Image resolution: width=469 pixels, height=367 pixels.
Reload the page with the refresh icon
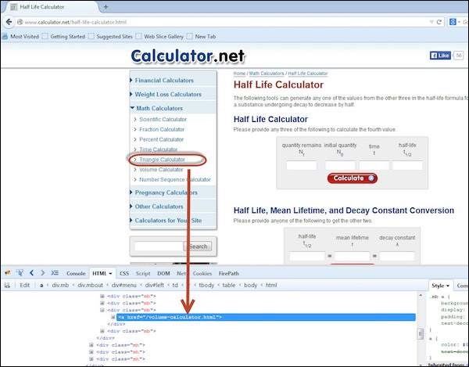coord(439,22)
